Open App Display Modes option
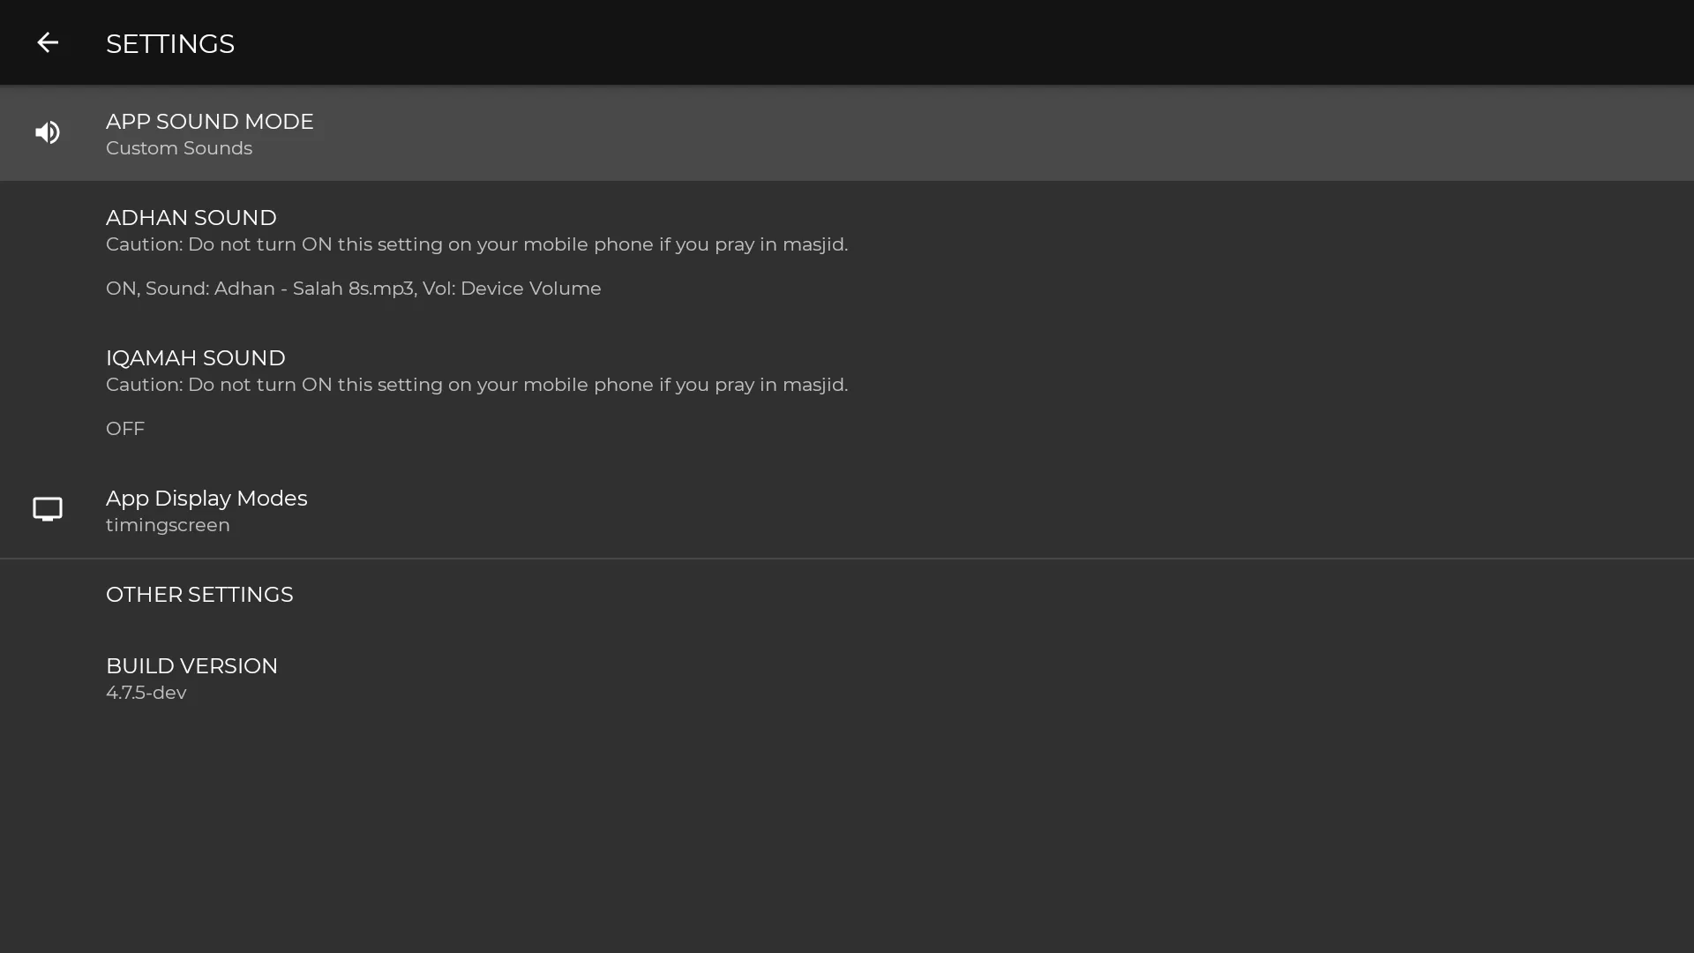1694x953 pixels. [x=847, y=510]
